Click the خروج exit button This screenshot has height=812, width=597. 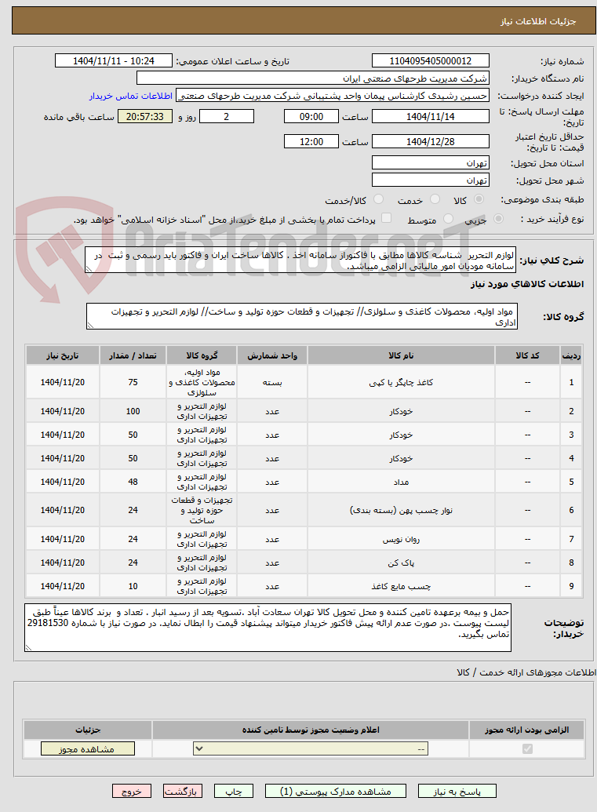click(132, 792)
